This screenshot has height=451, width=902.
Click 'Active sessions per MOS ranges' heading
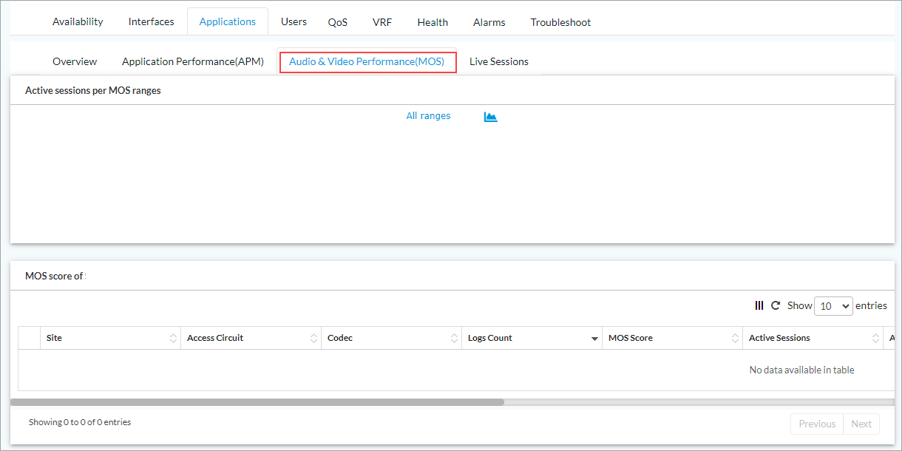93,90
